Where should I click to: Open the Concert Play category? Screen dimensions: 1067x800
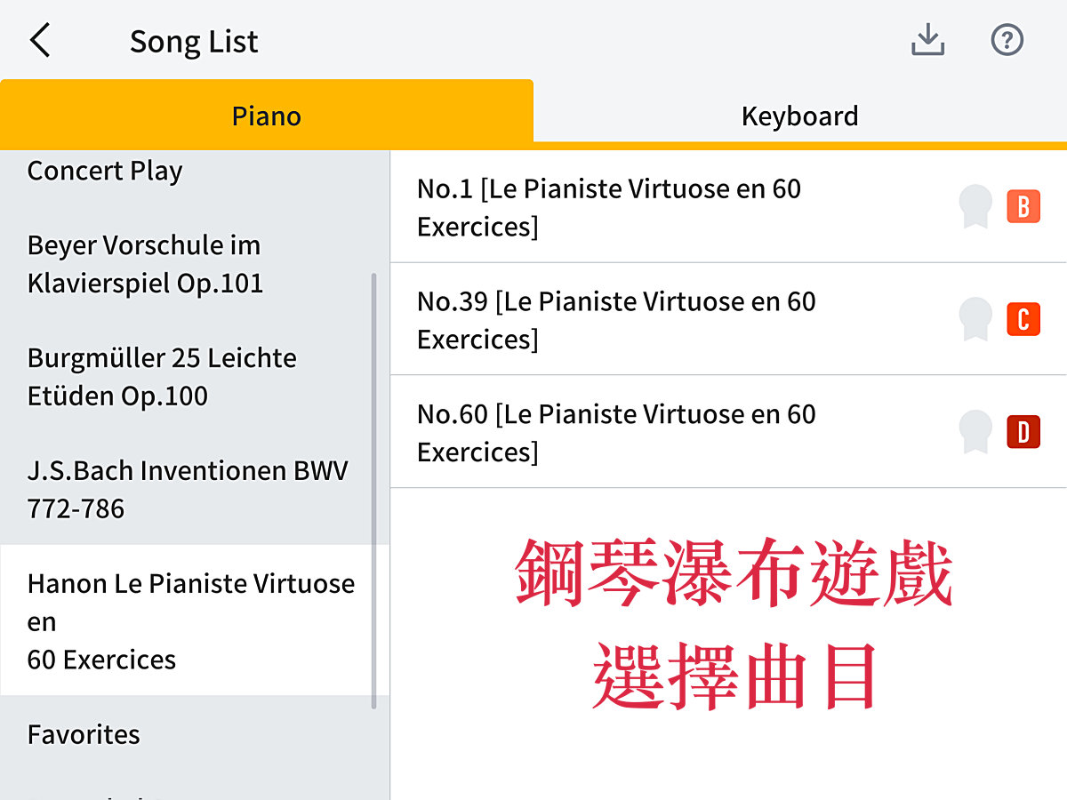(x=105, y=171)
